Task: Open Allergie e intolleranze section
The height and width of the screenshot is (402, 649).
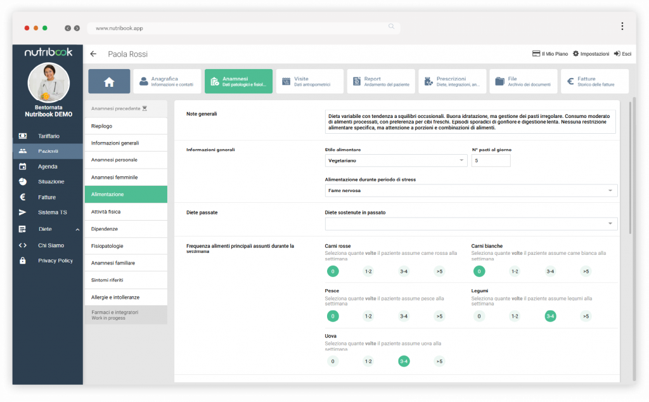Action: (x=125, y=297)
